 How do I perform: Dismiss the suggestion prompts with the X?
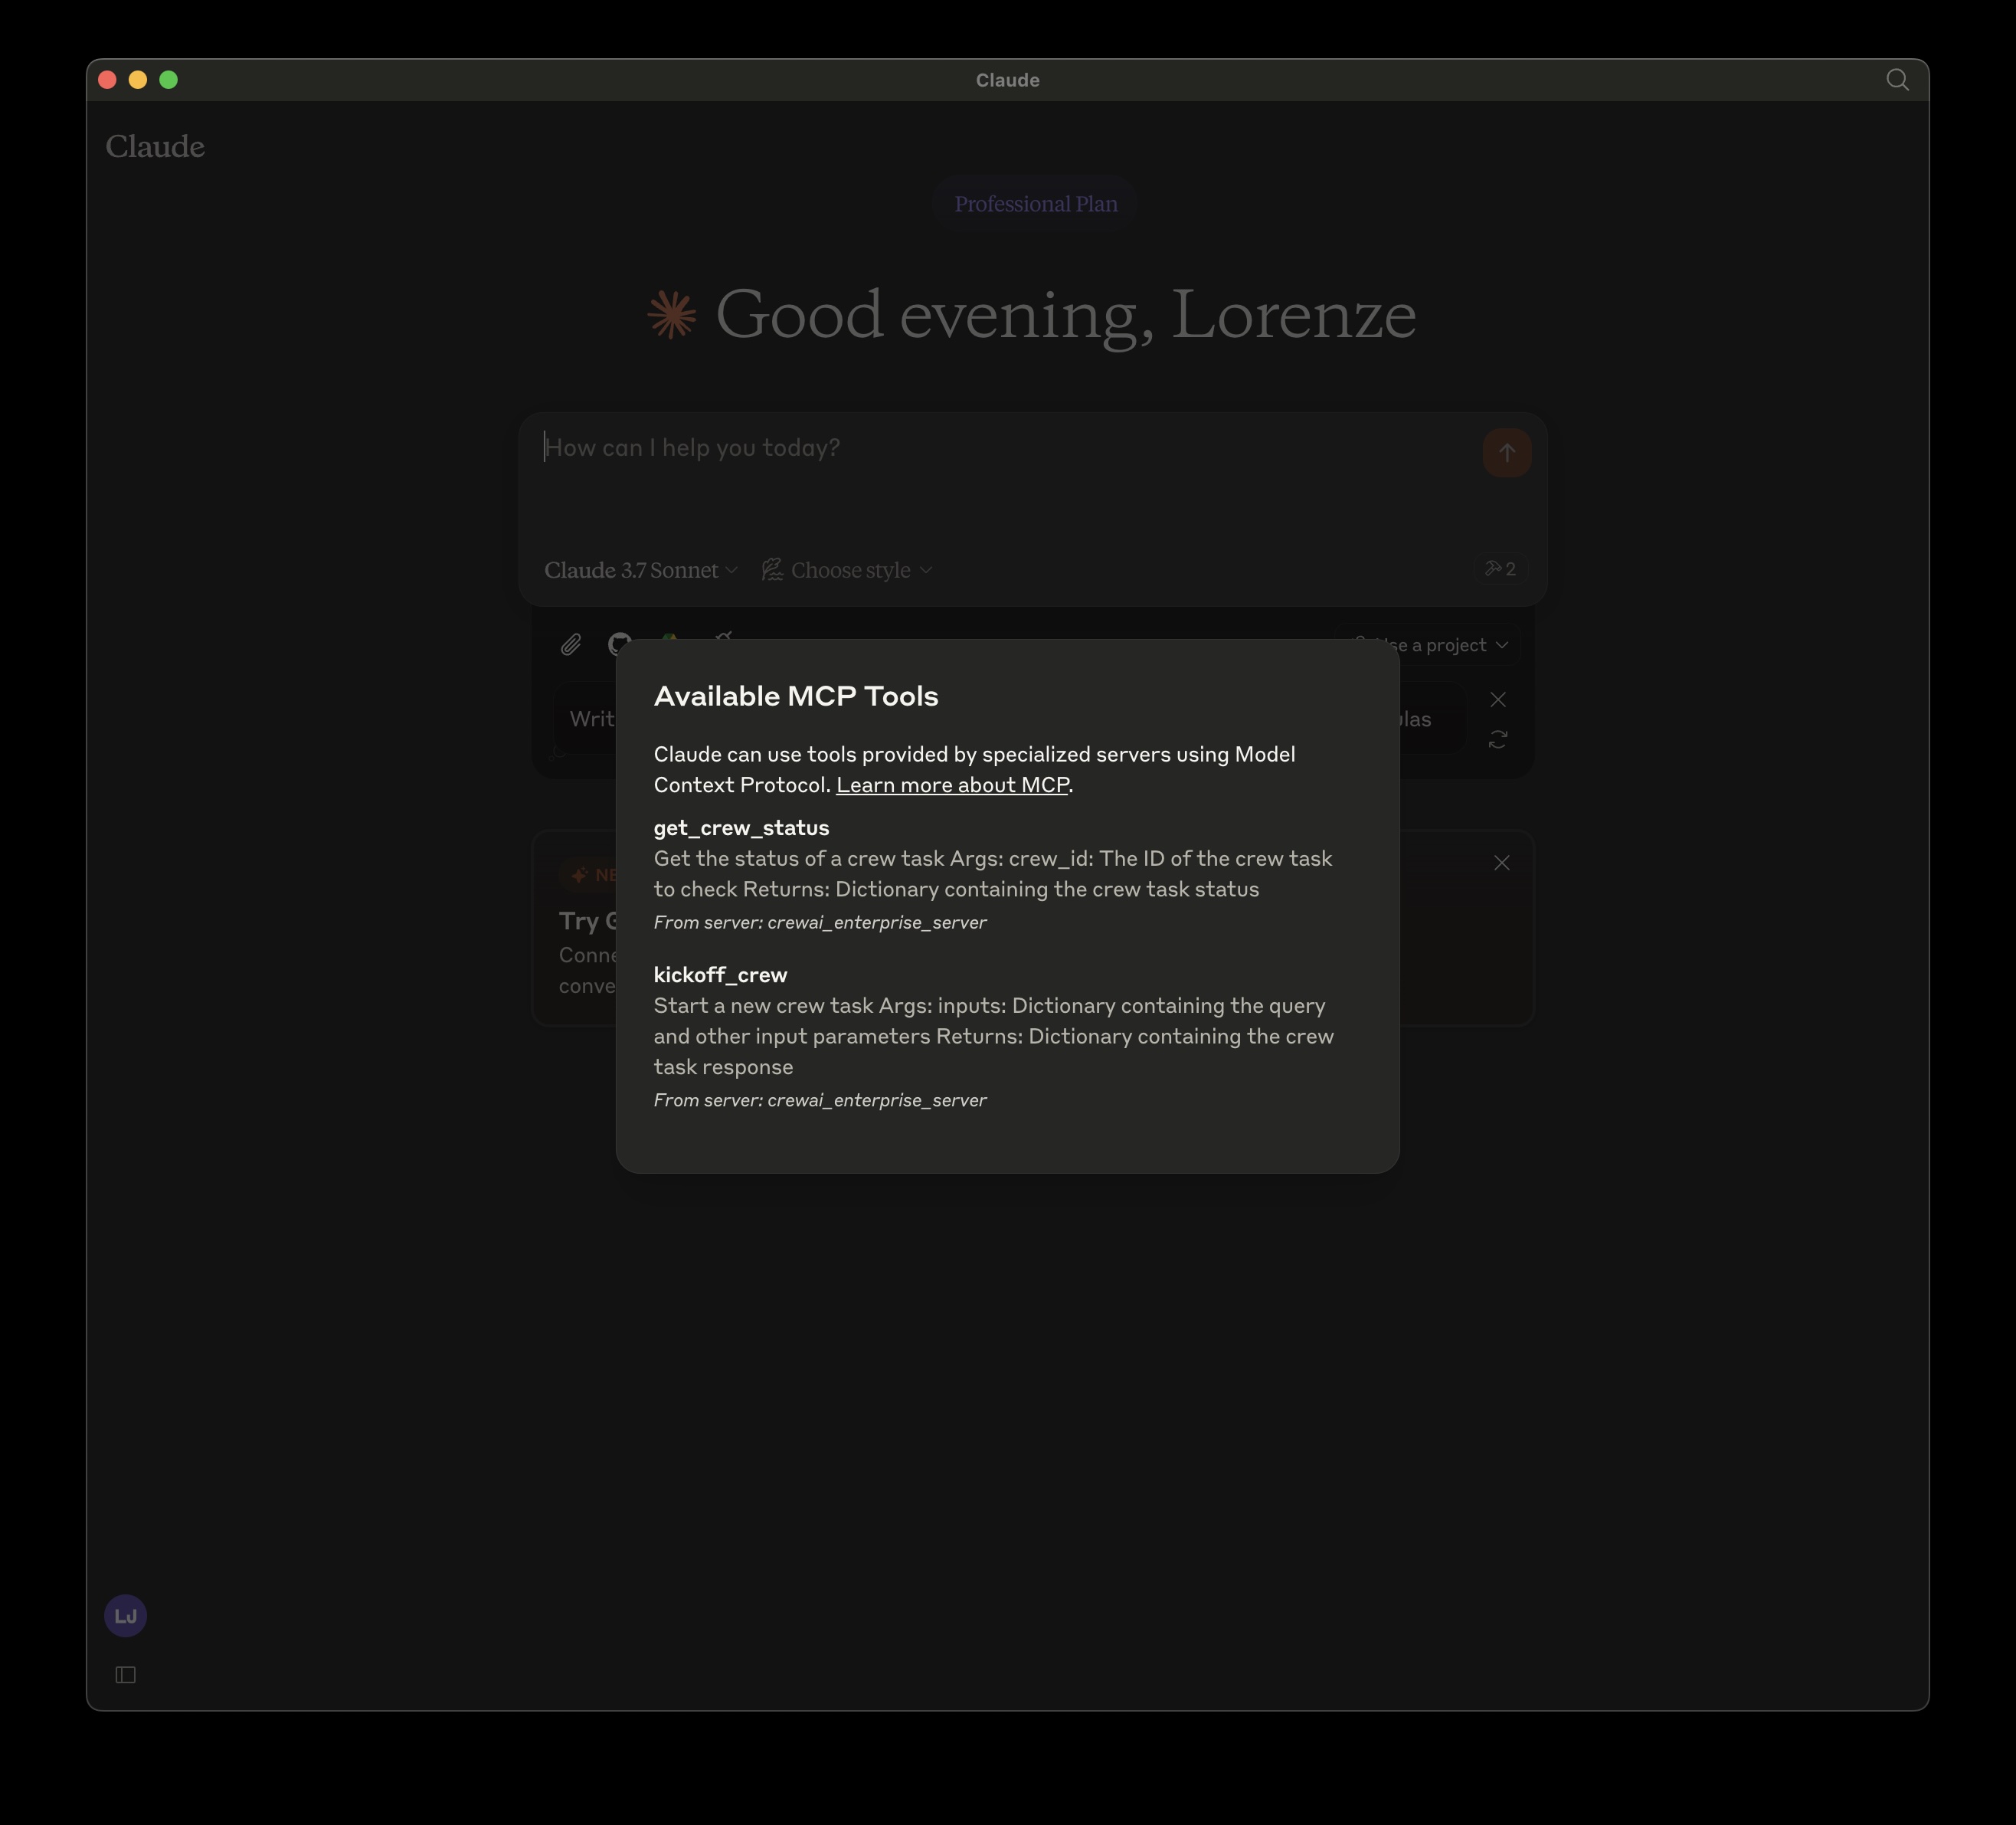point(1497,700)
